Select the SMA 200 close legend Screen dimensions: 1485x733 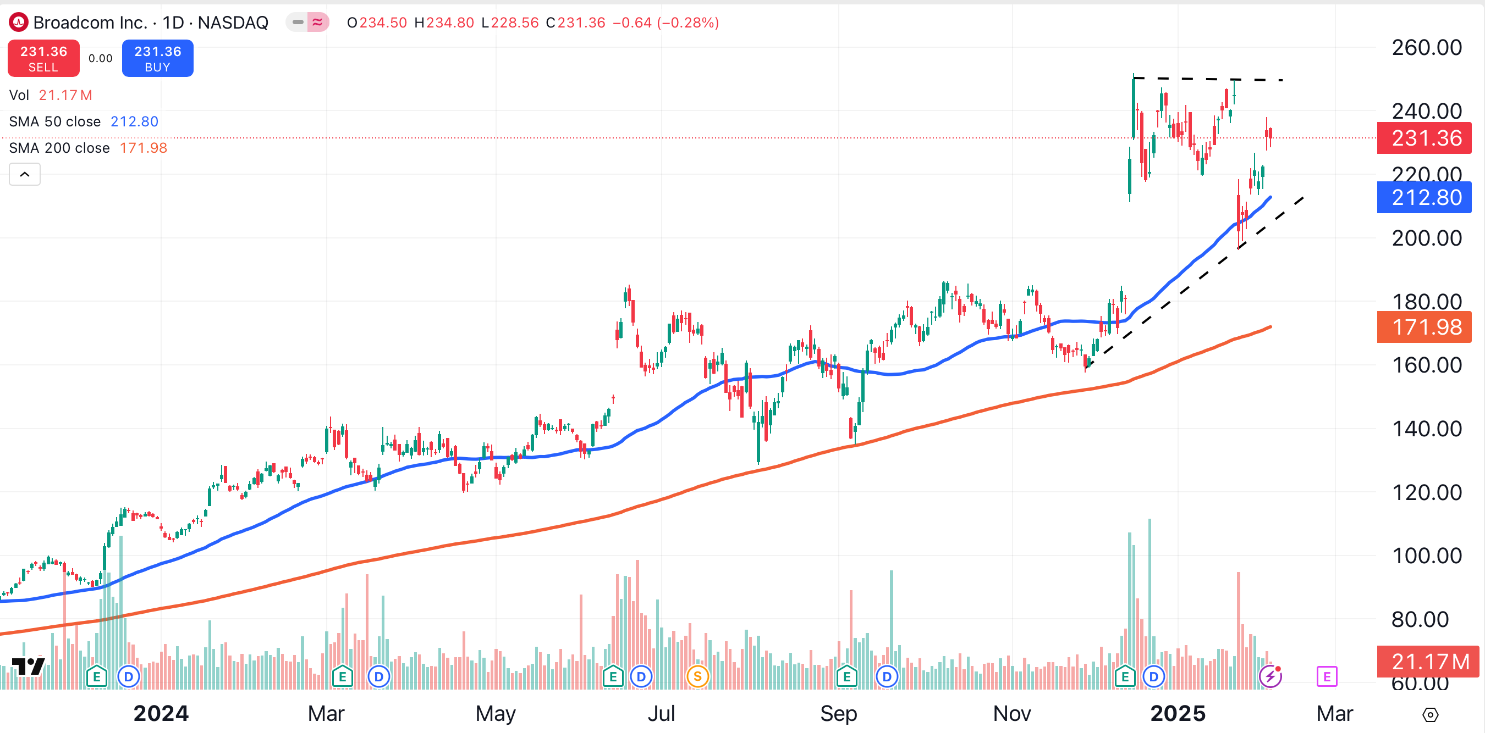(59, 148)
